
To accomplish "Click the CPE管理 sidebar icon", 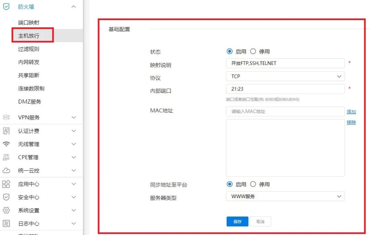I will click(6, 157).
